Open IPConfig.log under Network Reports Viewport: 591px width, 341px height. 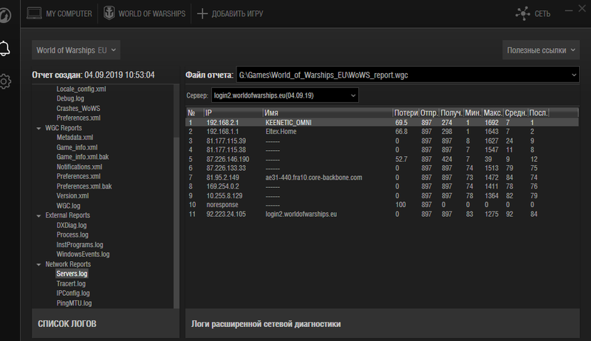(73, 293)
